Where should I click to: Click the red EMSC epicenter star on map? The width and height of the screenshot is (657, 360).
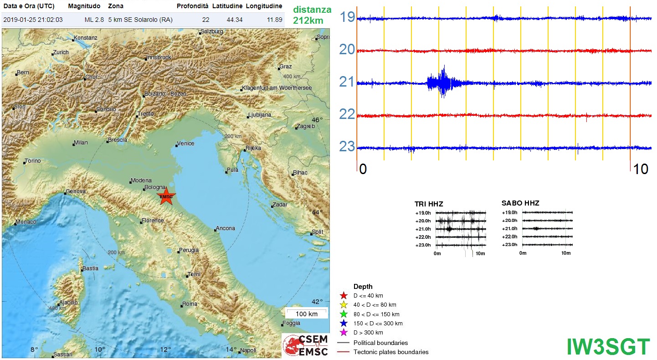[166, 196]
